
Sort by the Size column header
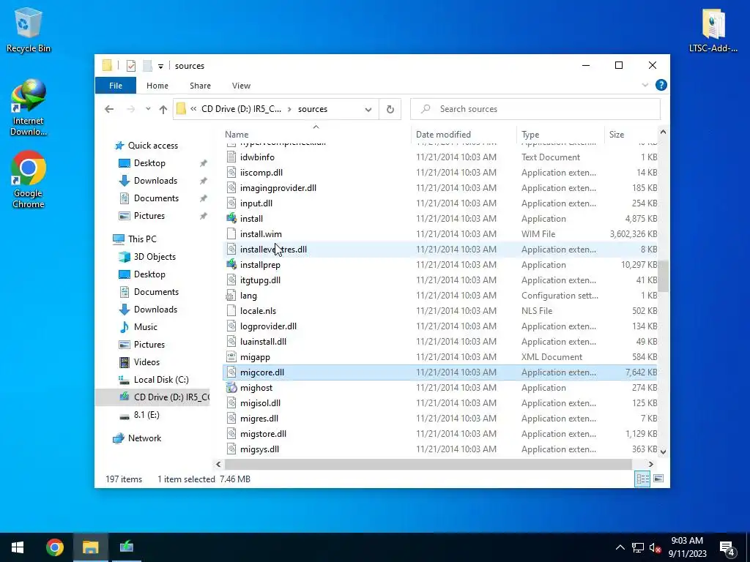tap(617, 135)
